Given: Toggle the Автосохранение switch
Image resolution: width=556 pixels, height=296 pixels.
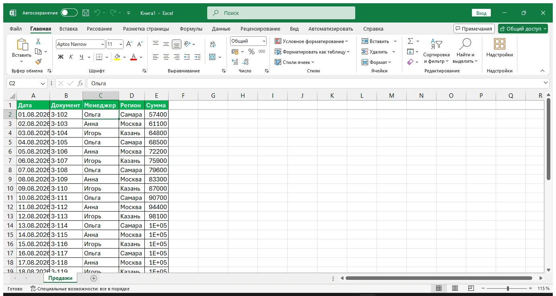Looking at the screenshot, I should click(69, 13).
